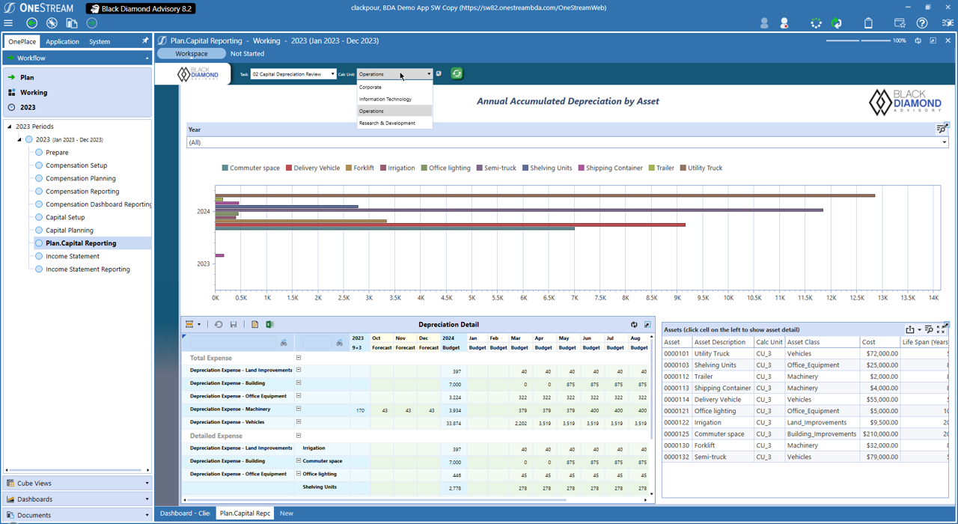This screenshot has width=958, height=524.
Task: Click the cube icon at top right
Action: [x=948, y=23]
